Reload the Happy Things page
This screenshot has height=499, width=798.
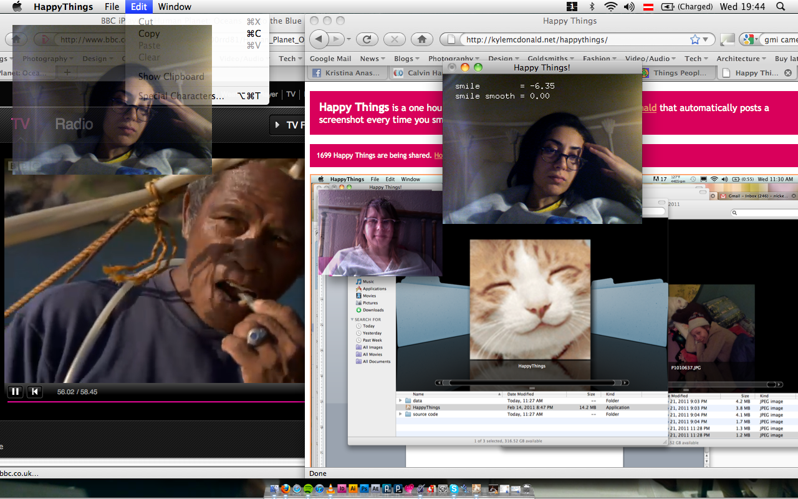pyautogui.click(x=367, y=39)
